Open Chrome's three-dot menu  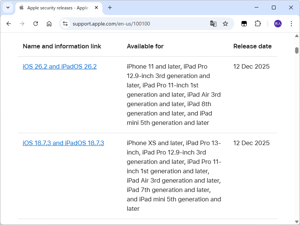pos(291,23)
